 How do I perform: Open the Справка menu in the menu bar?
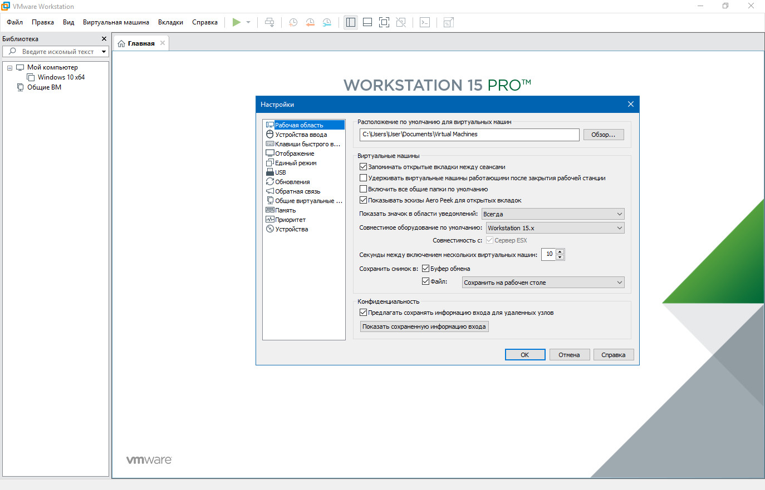click(x=205, y=22)
